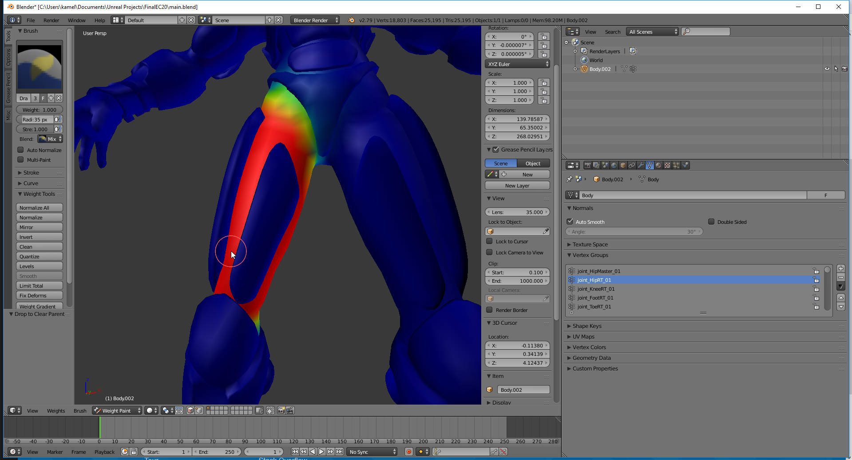Open the Render menu in info bar
The width and height of the screenshot is (852, 460).
[51, 20]
